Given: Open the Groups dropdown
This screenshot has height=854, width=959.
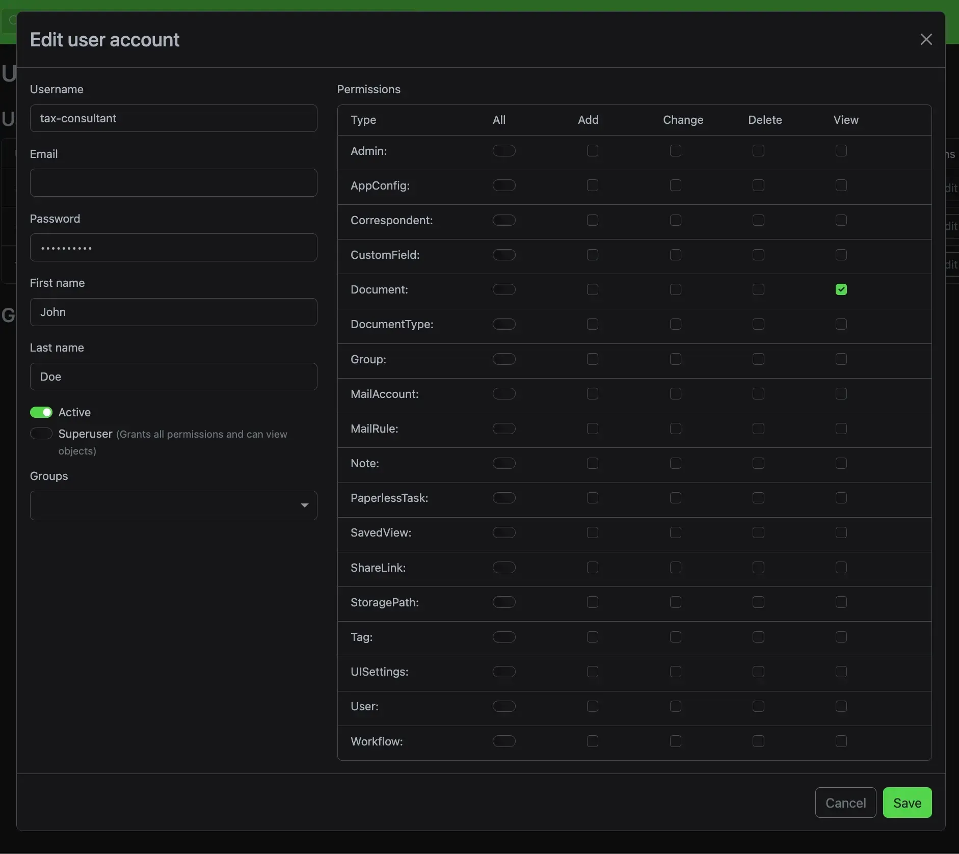Looking at the screenshot, I should 173,505.
